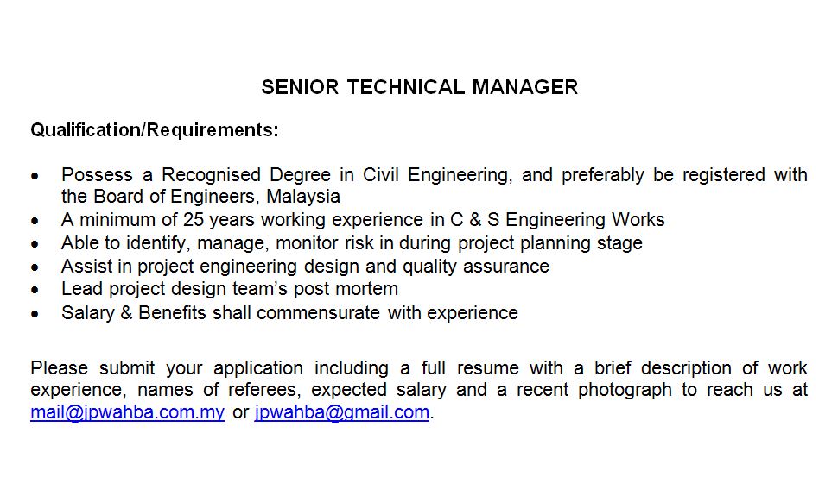Image resolution: width=838 pixels, height=496 pixels.
Task: Open the jpwahba@gmail.com email link
Action: pos(341,412)
